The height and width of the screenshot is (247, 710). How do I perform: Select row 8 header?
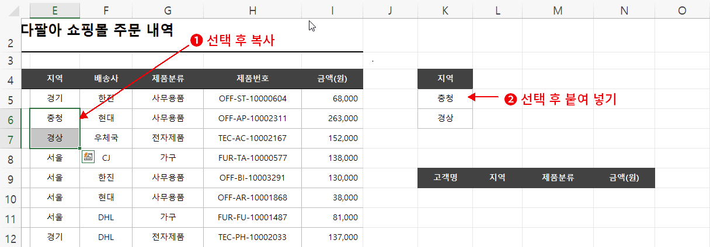[x=11, y=158]
